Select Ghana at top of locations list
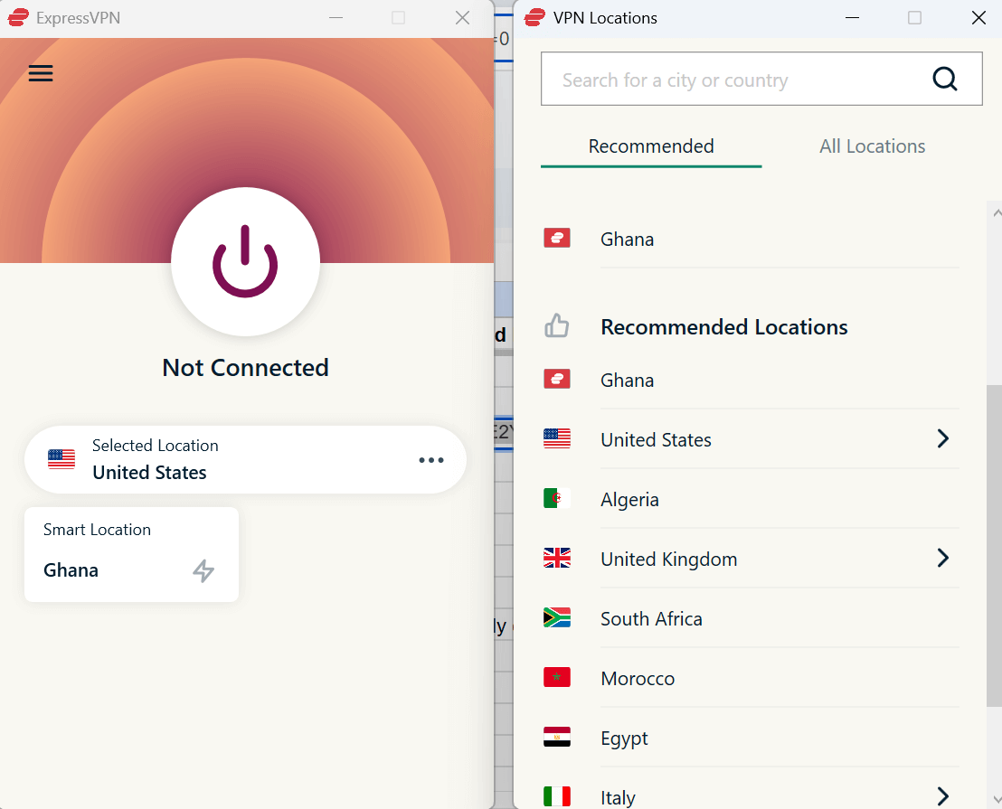 tap(751, 239)
